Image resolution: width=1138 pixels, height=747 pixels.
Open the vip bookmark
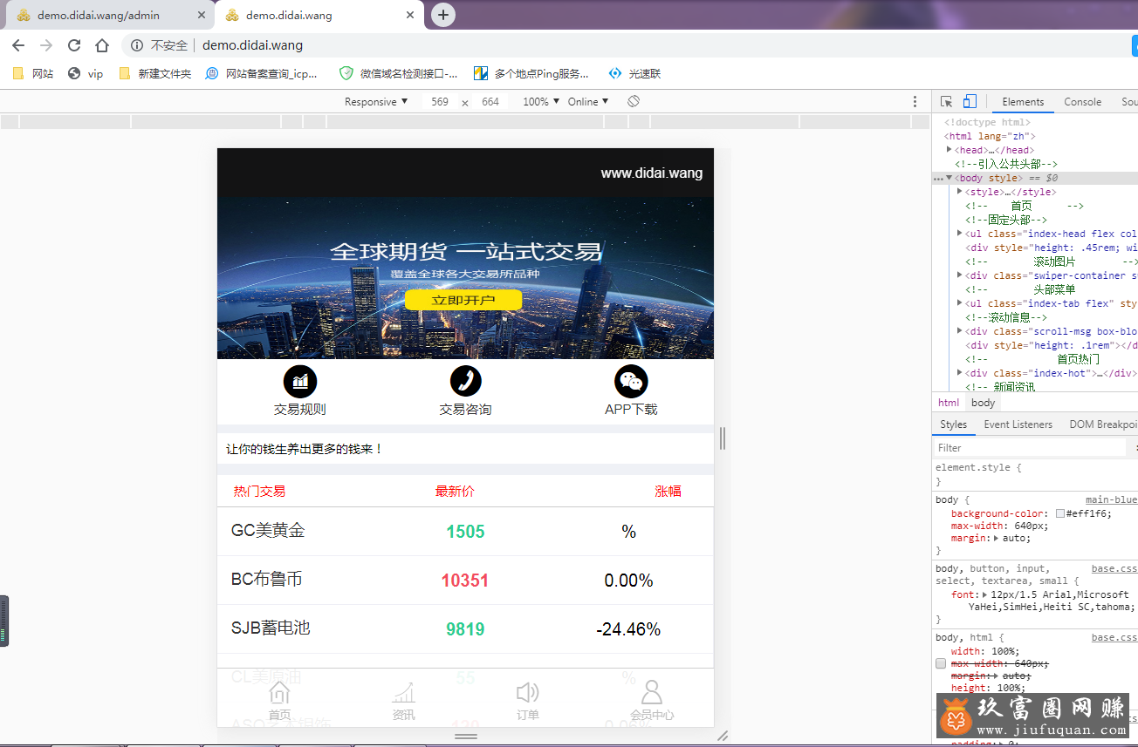tap(86, 74)
